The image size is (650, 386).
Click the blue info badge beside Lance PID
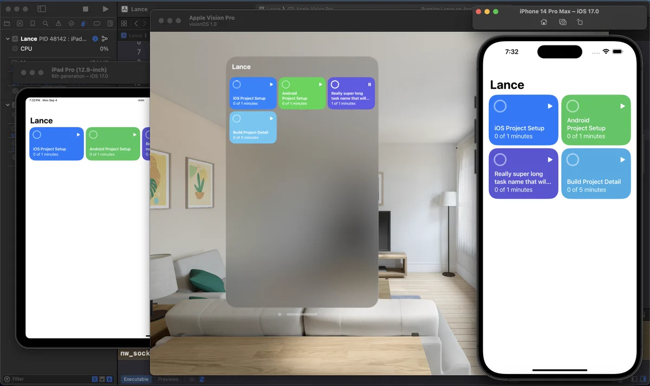95,39
